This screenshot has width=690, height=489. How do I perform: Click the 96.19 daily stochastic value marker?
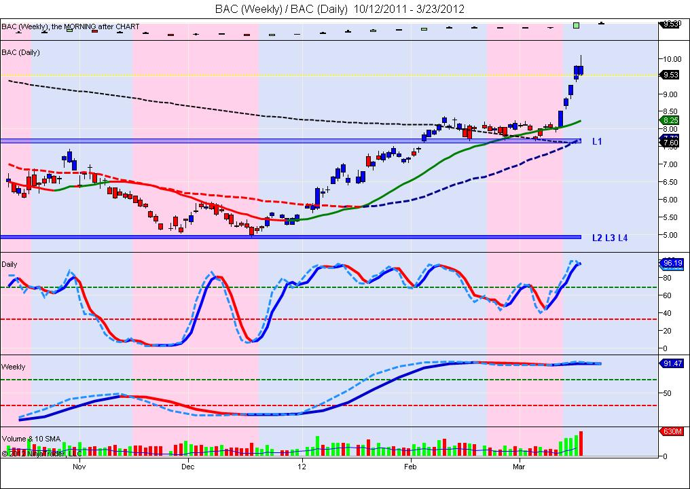click(x=672, y=264)
